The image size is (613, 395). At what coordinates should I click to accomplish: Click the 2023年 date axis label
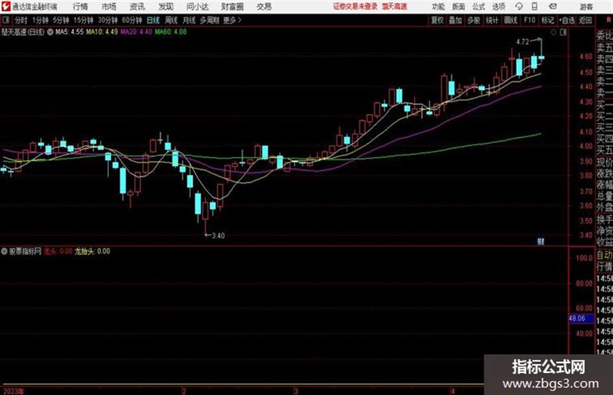pyautogui.click(x=14, y=391)
